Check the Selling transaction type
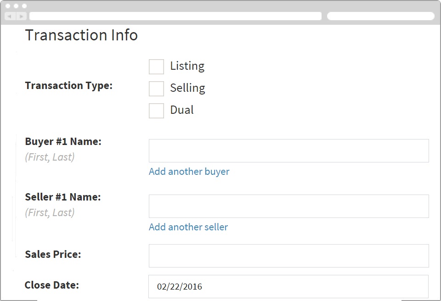 tap(156, 89)
